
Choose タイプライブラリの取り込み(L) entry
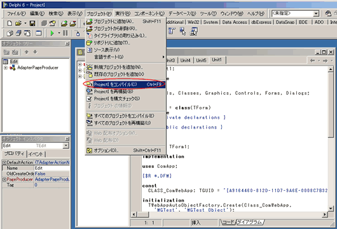[125, 36]
